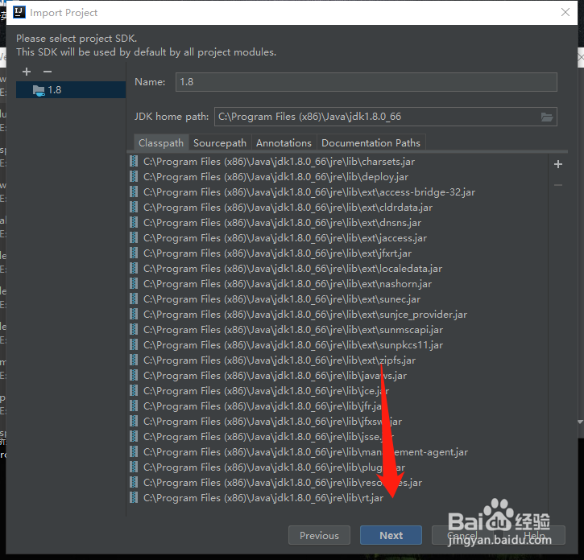Click the jar icon beside zipfs.jar

[134, 360]
